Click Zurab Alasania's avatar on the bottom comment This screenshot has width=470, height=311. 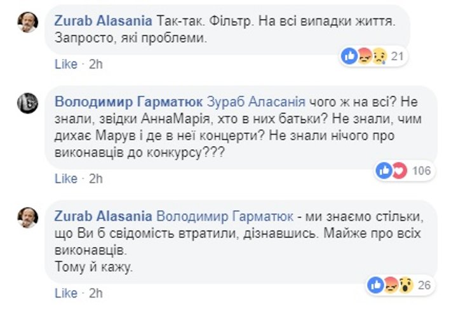click(28, 217)
